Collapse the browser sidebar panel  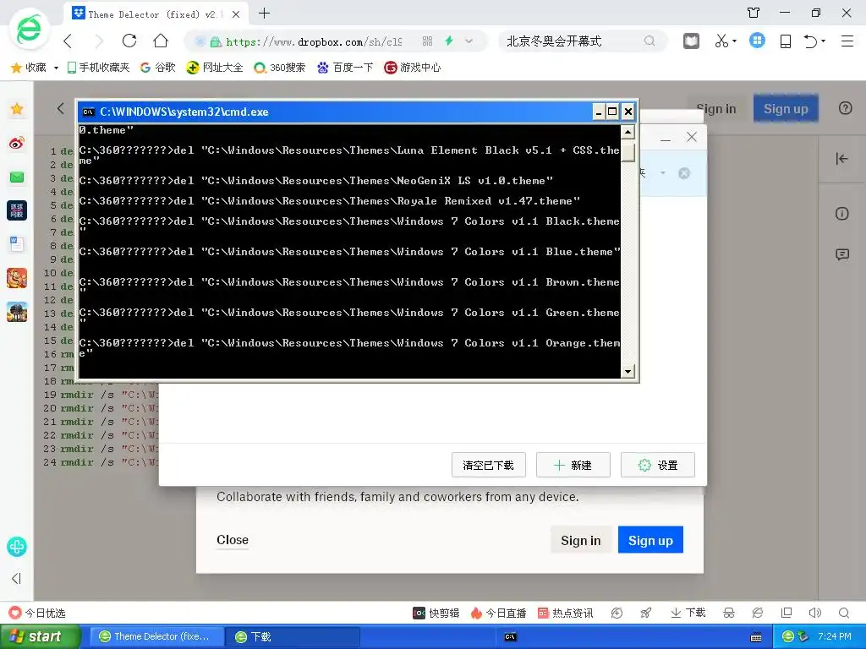tap(17, 578)
